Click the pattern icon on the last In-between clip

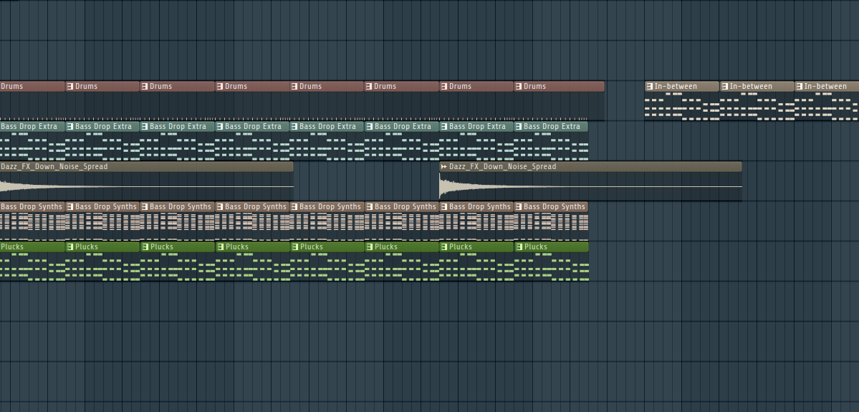coord(799,87)
